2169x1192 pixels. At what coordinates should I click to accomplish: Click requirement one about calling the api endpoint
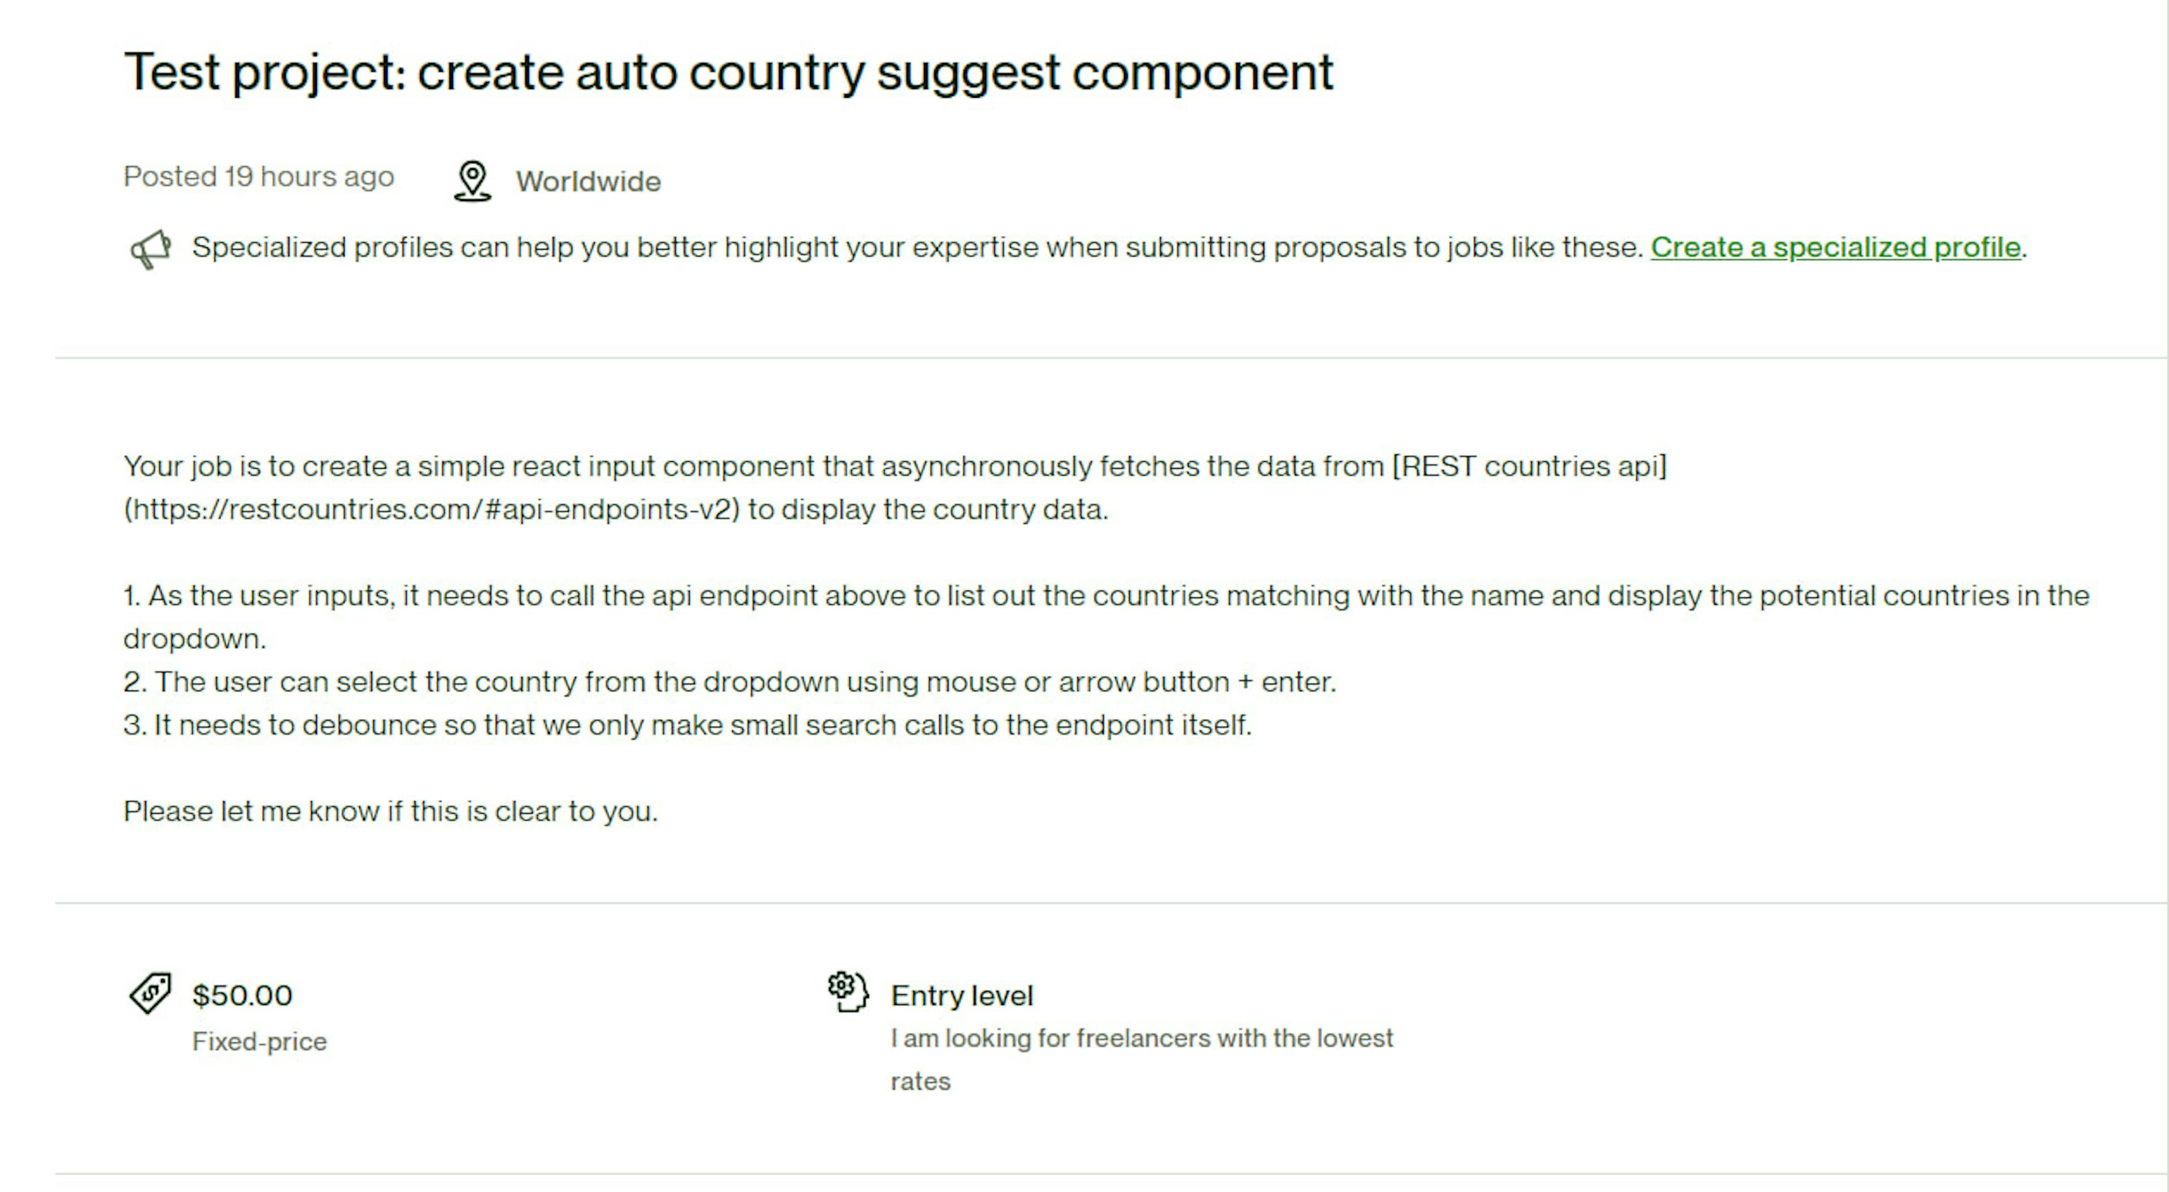click(x=1107, y=617)
